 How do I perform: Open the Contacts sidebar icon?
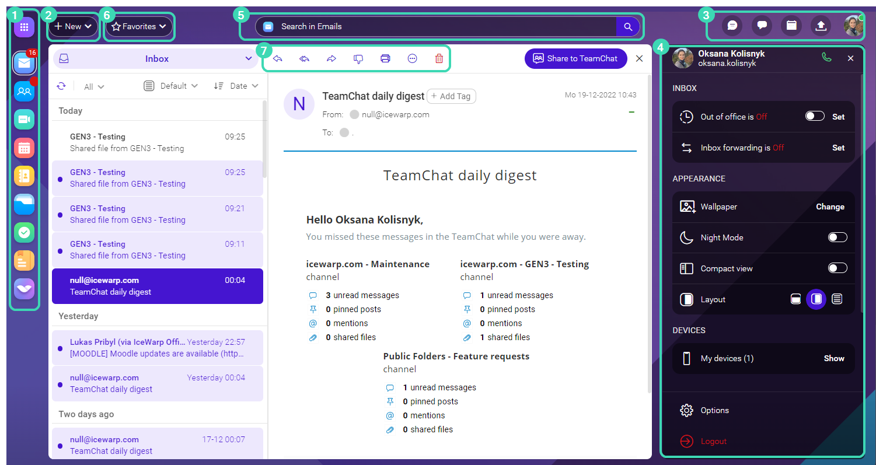click(24, 176)
